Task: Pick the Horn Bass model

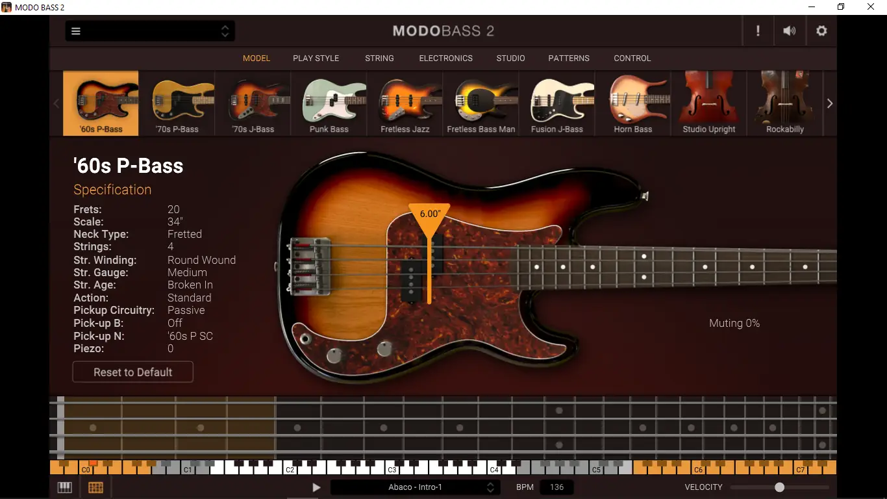Action: point(633,103)
